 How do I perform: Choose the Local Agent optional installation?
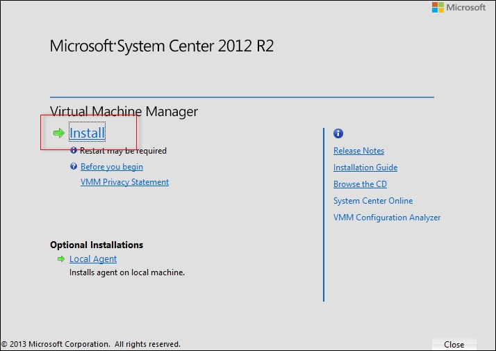click(x=93, y=259)
